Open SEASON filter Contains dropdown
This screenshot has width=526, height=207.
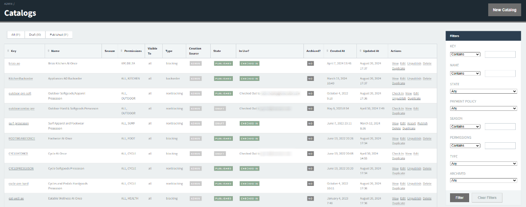click(x=465, y=127)
